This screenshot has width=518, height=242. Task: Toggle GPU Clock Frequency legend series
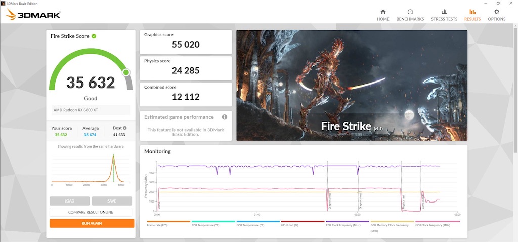point(438,223)
